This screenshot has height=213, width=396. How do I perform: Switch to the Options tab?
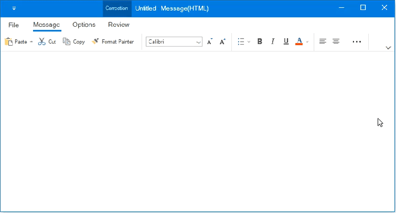(x=84, y=25)
